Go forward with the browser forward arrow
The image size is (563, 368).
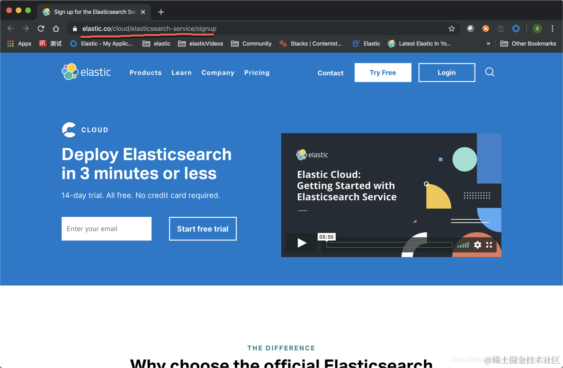click(x=26, y=28)
